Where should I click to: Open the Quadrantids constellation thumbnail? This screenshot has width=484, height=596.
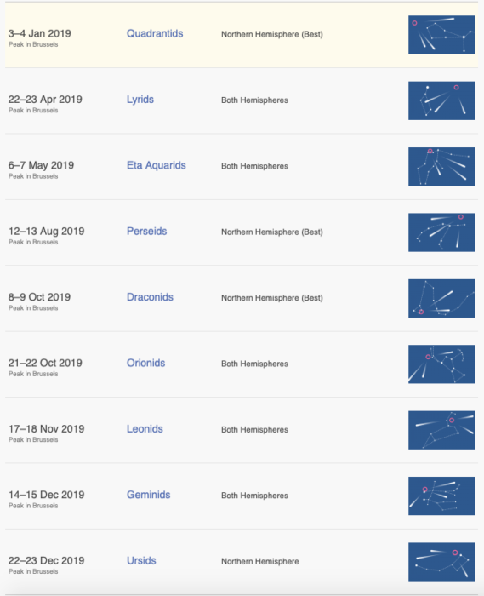[441, 35]
